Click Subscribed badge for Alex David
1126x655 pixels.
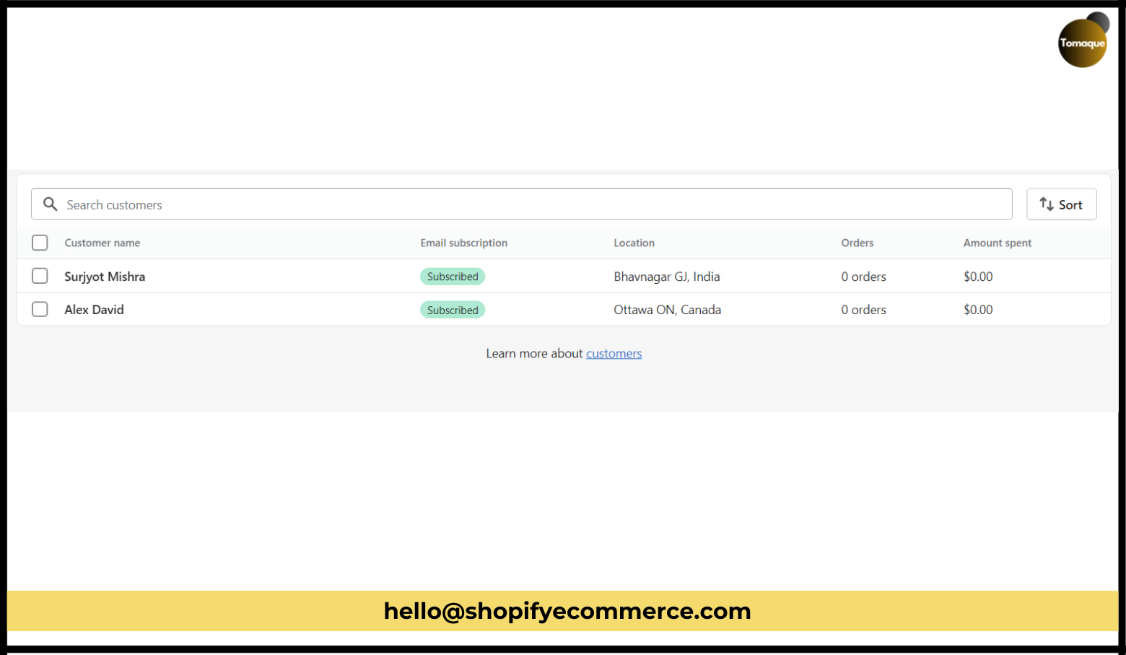click(453, 310)
